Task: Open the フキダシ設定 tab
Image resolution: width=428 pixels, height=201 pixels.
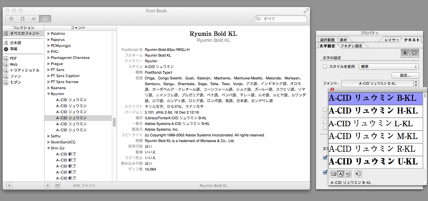Action: coord(351,46)
